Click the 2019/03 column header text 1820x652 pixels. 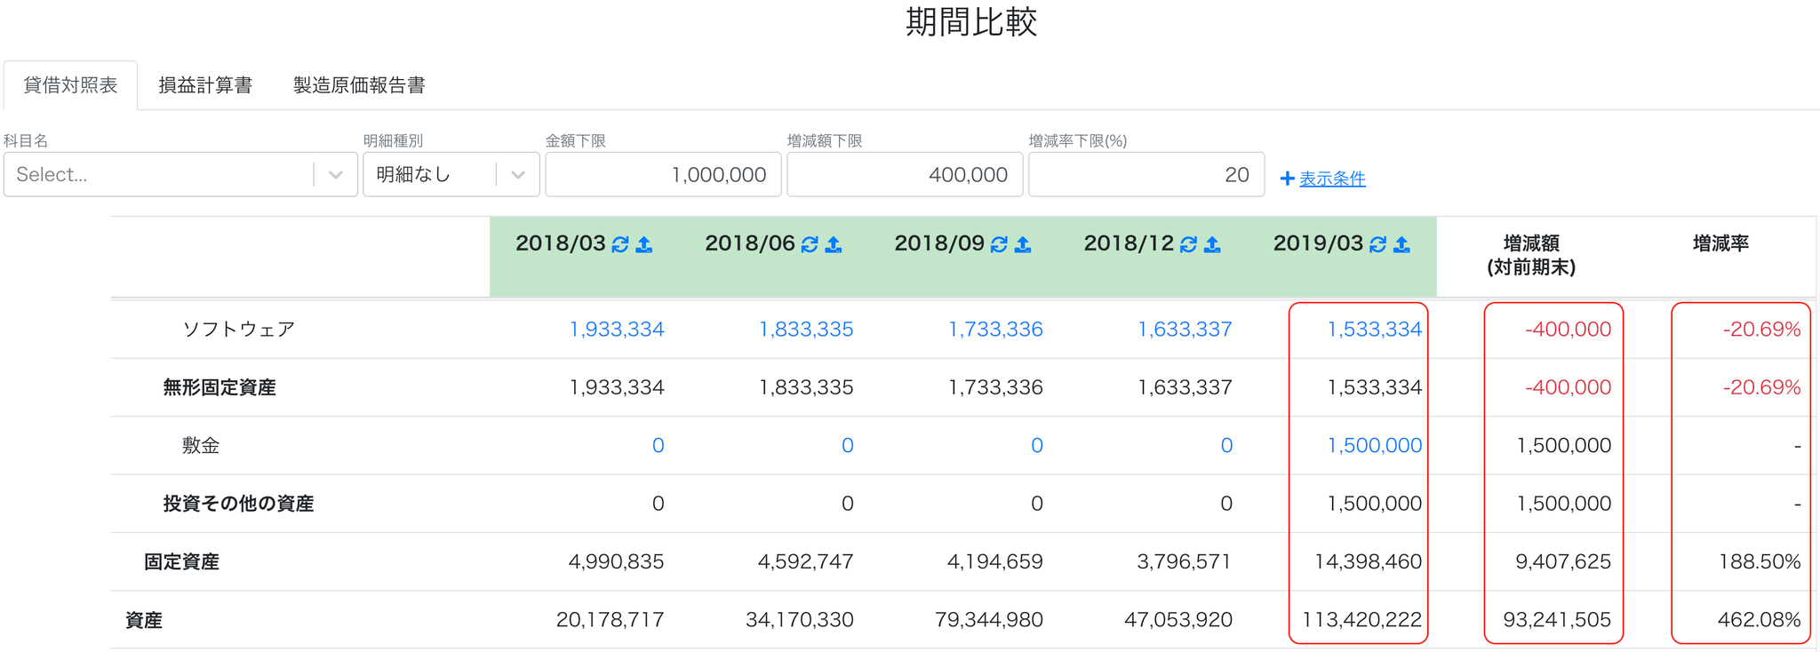(1318, 243)
